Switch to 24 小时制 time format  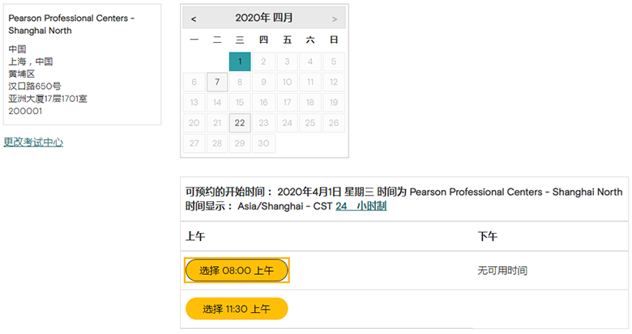(361, 206)
